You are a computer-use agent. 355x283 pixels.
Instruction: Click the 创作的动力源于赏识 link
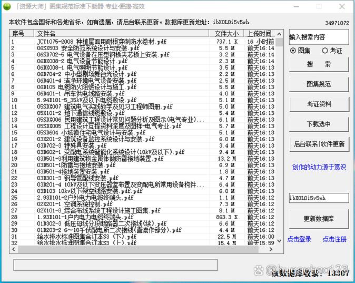[319, 167]
